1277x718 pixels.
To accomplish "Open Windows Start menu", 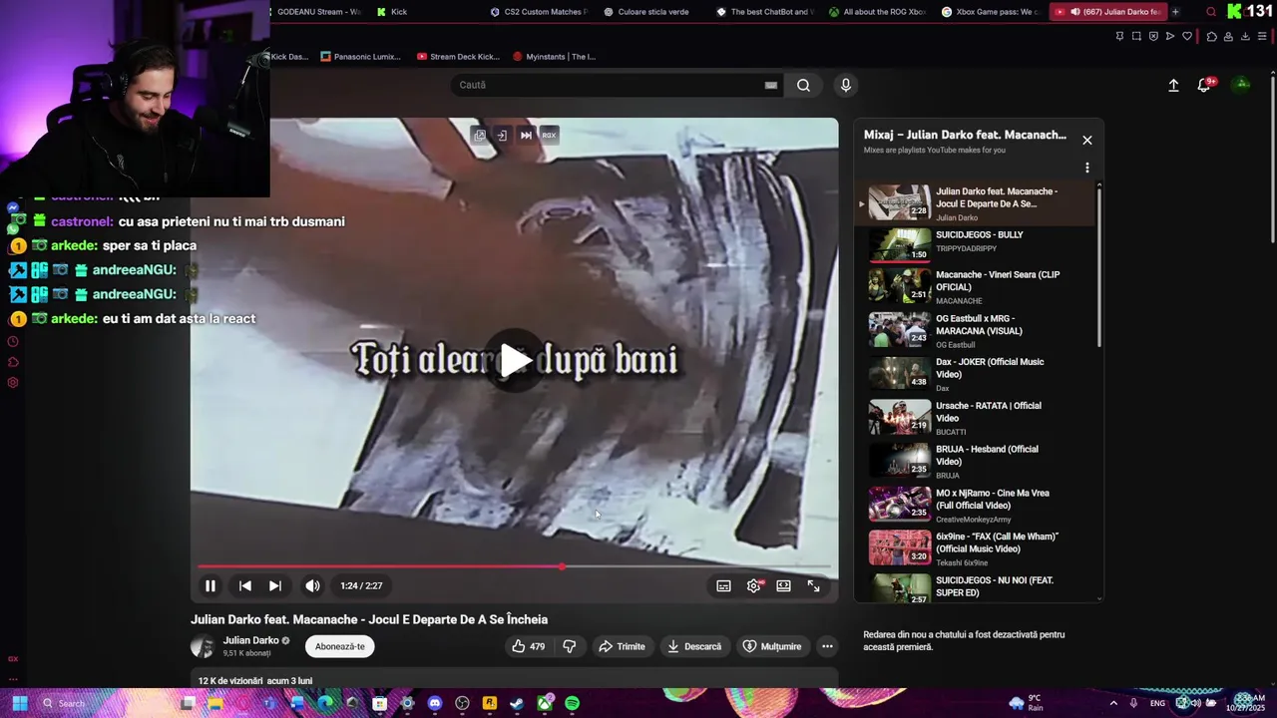I will click(x=19, y=703).
